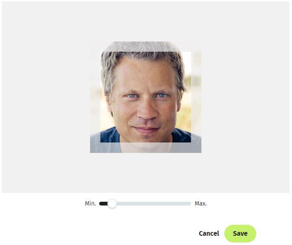Click the center of the bright crop square

(x=146, y=97)
